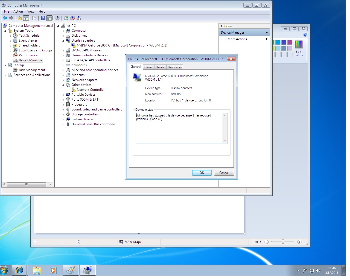Click the Processors category icon
Screen dimensions: 350x280
68,104
